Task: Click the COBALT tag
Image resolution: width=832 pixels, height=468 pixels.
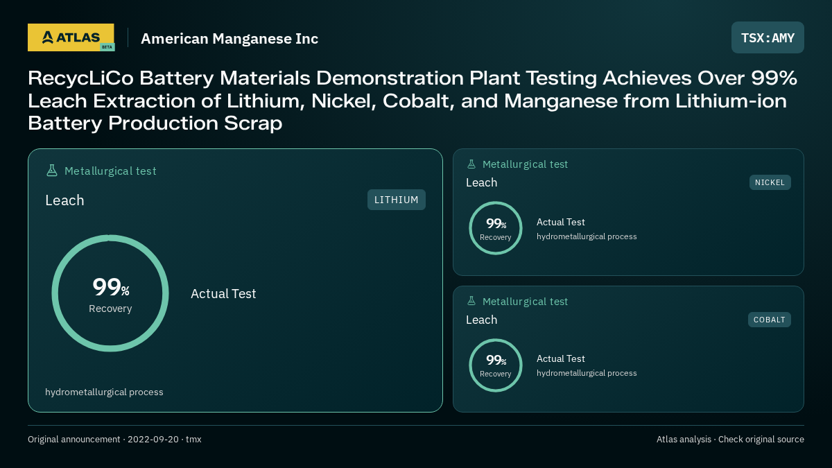Action: click(770, 320)
